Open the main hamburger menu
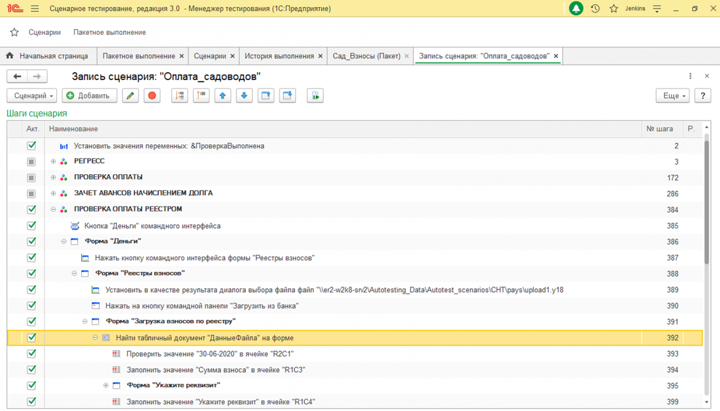 [35, 8]
